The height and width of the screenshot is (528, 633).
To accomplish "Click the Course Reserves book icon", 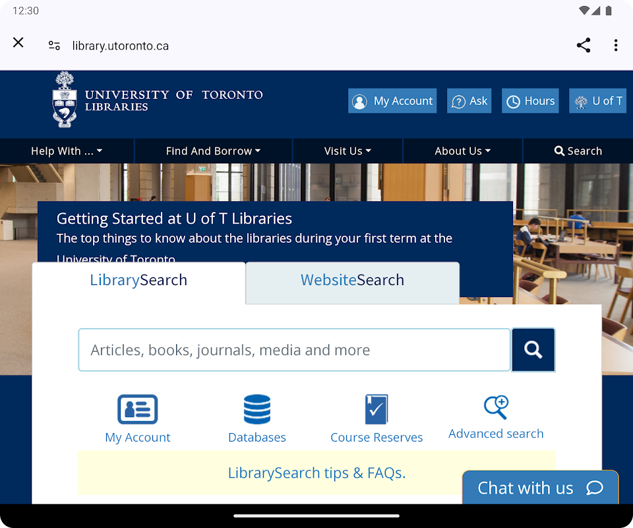I will tap(377, 409).
